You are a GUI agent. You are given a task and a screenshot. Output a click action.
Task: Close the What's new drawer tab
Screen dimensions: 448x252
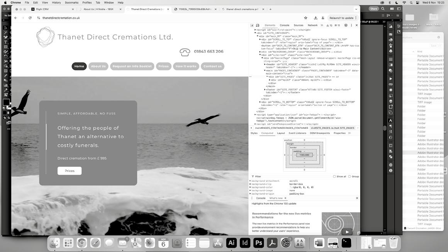(x=285, y=198)
